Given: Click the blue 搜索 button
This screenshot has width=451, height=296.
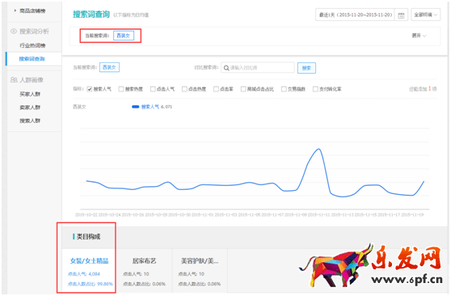Looking at the screenshot, I should pos(306,68).
